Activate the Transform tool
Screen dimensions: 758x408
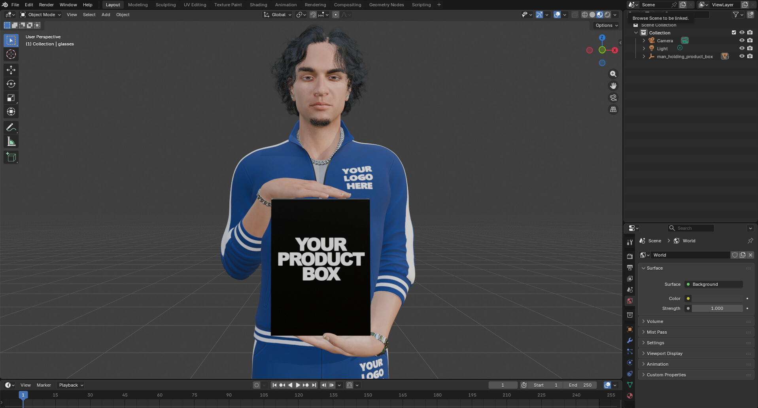(11, 111)
